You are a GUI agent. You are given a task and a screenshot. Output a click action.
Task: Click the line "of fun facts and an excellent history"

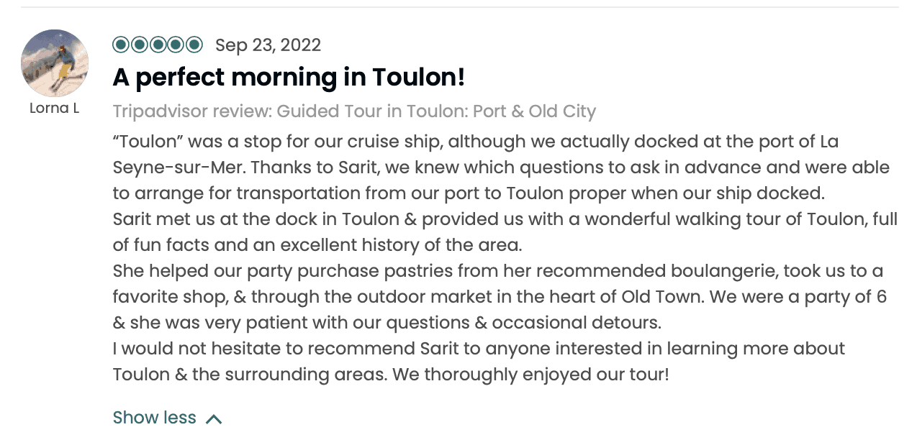[317, 245]
